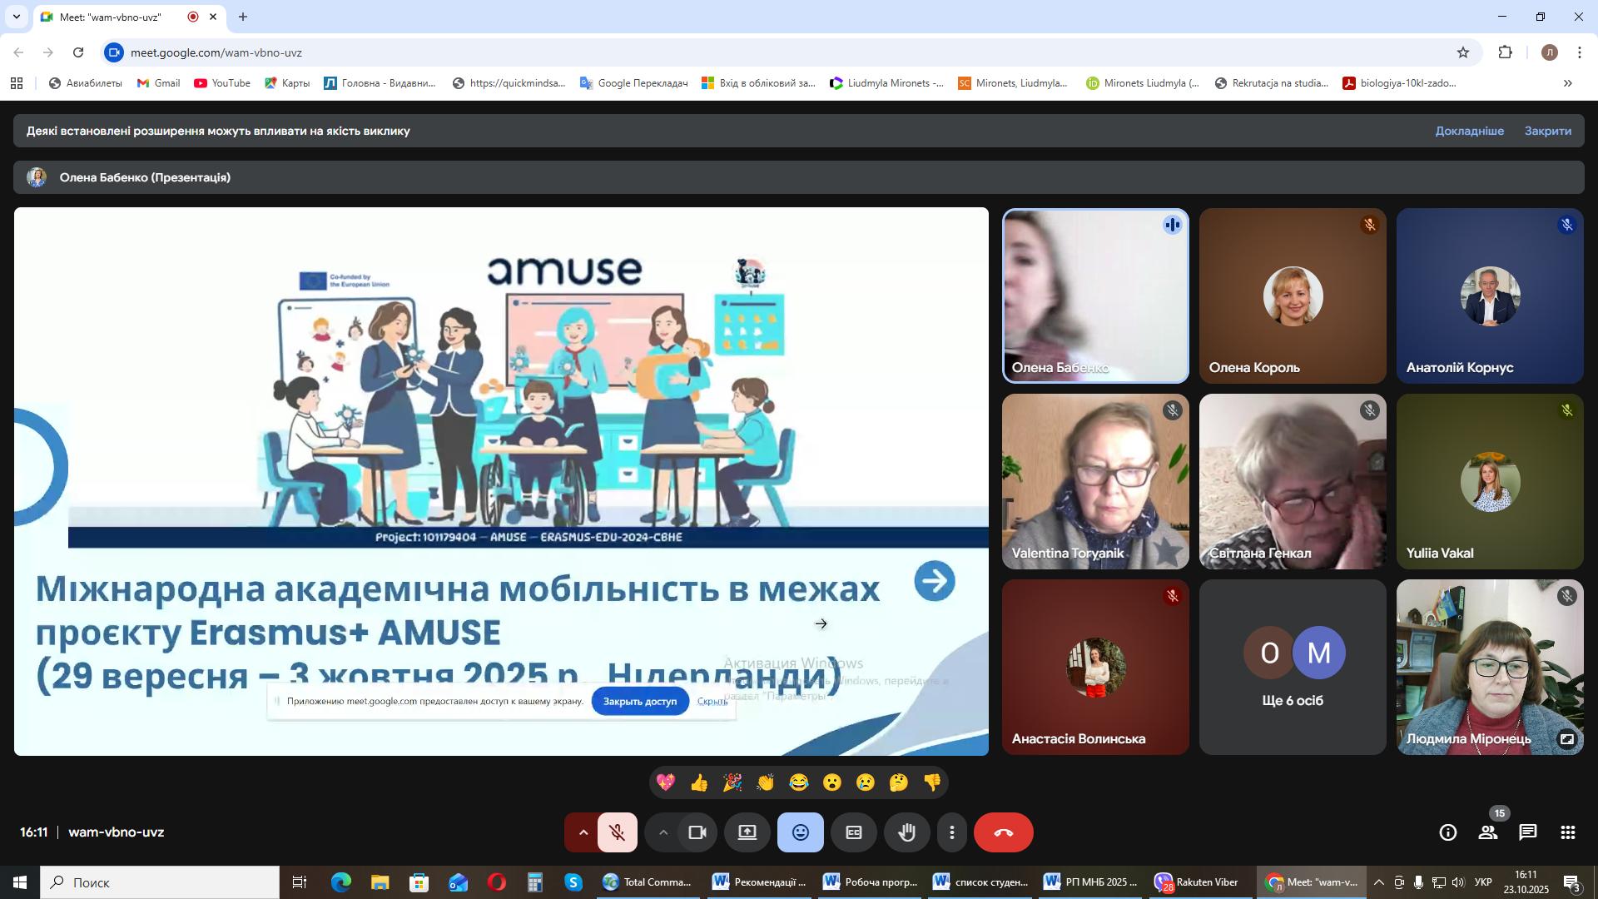Click the red leave call button
Screen dimensions: 1598x899
point(1003,832)
